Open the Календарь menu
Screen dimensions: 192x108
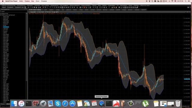click(112, 5)
